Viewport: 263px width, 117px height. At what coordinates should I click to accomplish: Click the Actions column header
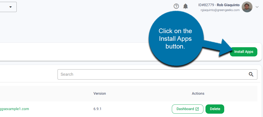(198, 93)
